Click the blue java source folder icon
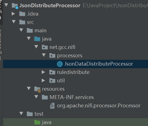The width and height of the screenshot is (148, 126). click(x=37, y=39)
